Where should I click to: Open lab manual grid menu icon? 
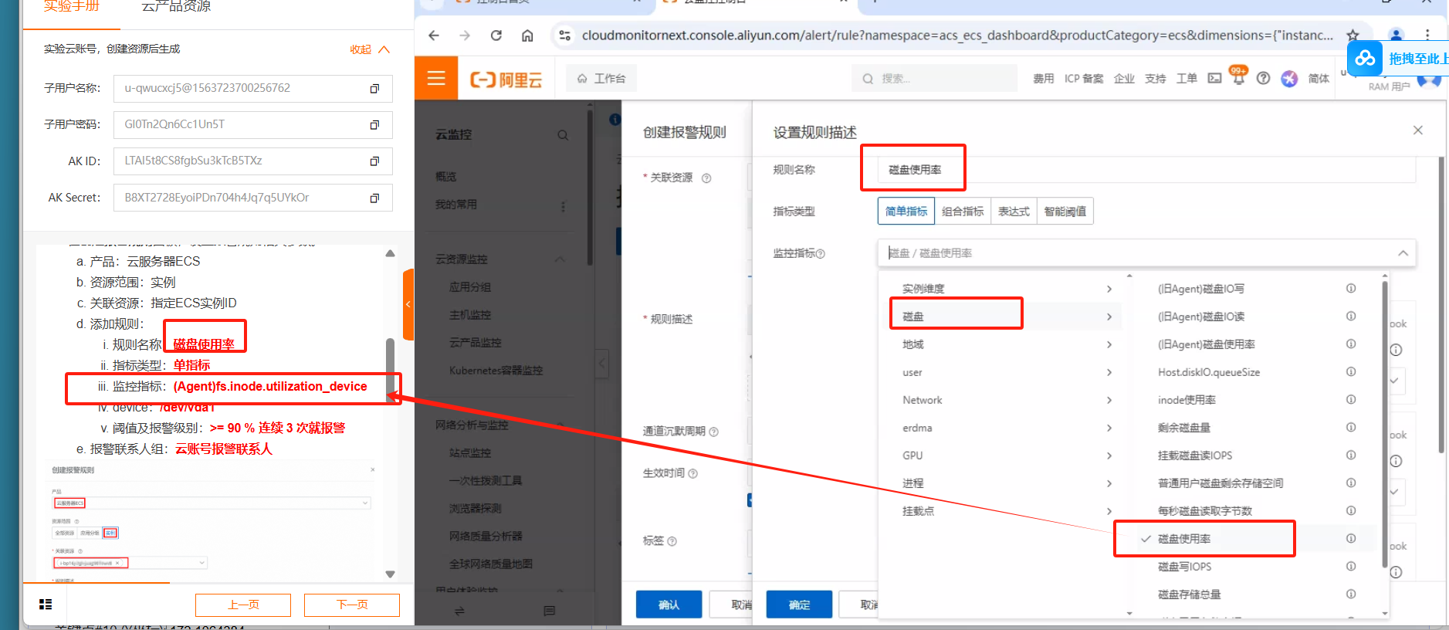click(x=46, y=605)
